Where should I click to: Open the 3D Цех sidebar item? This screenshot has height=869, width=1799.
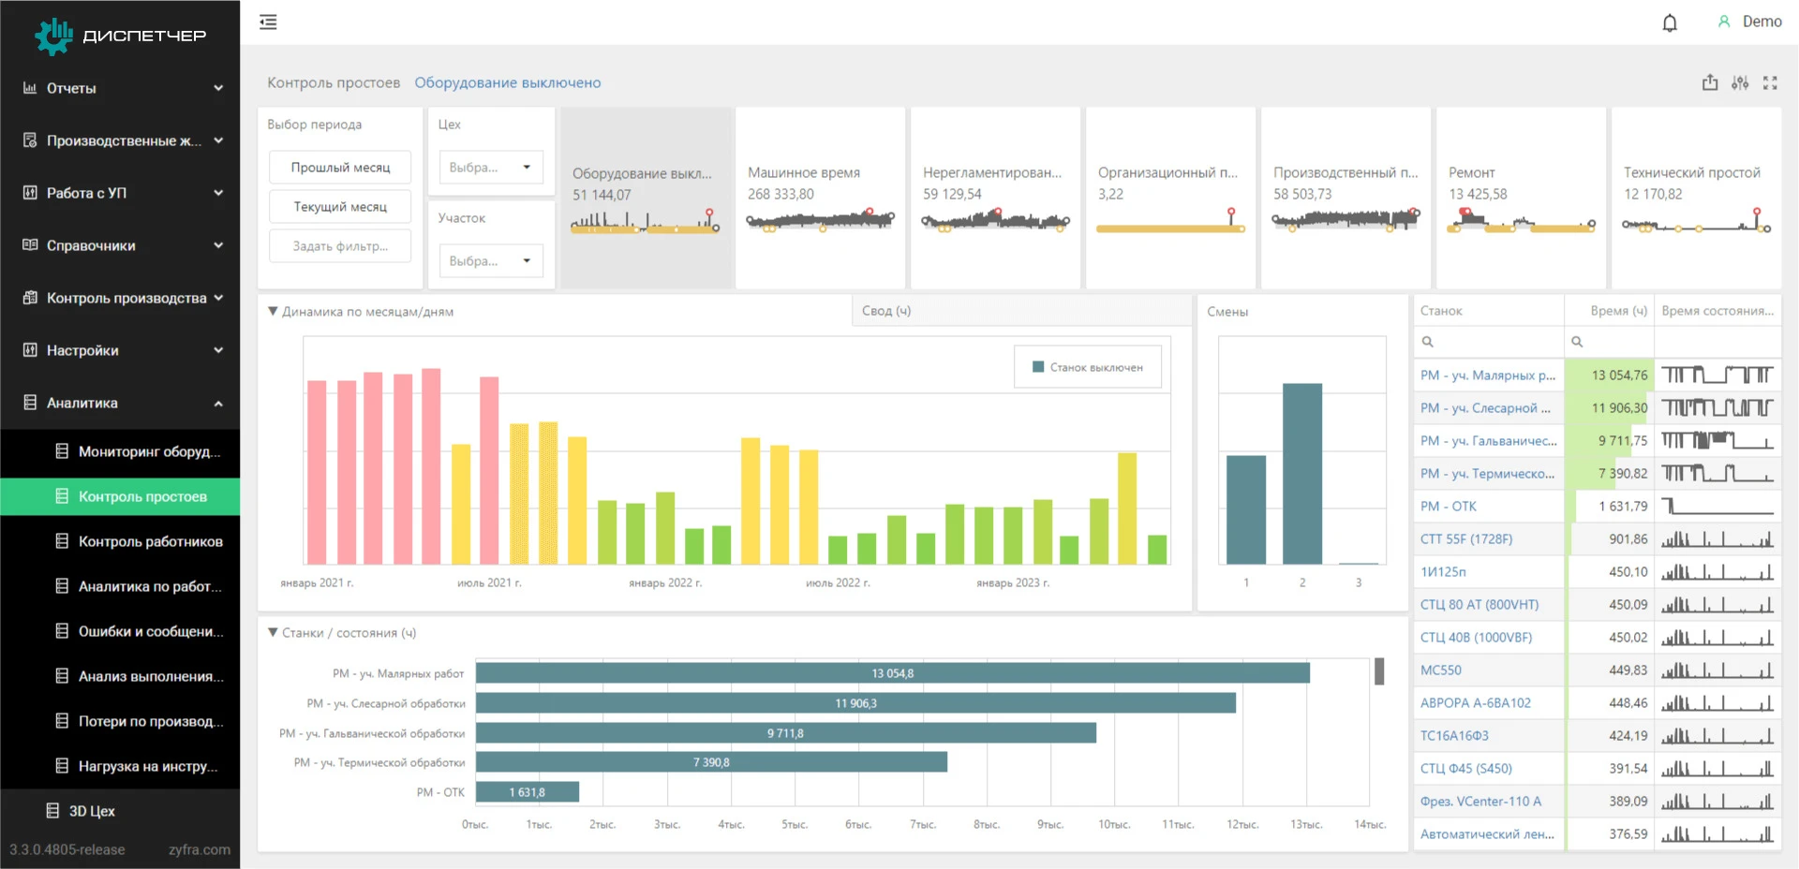tap(92, 811)
